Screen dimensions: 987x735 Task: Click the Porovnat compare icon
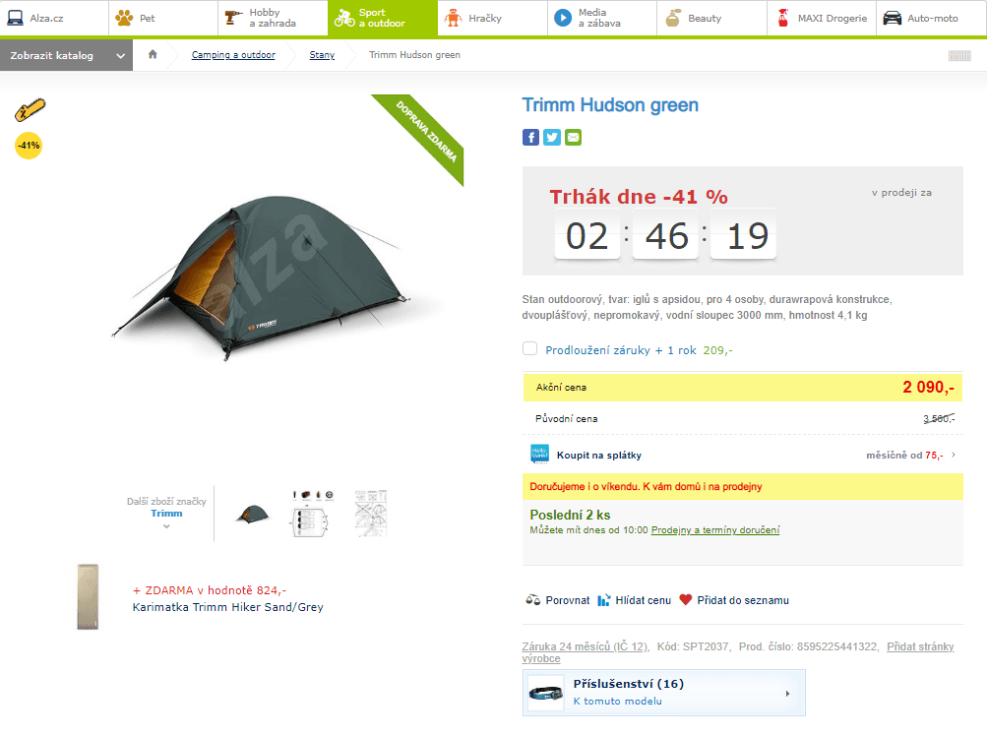coord(533,599)
